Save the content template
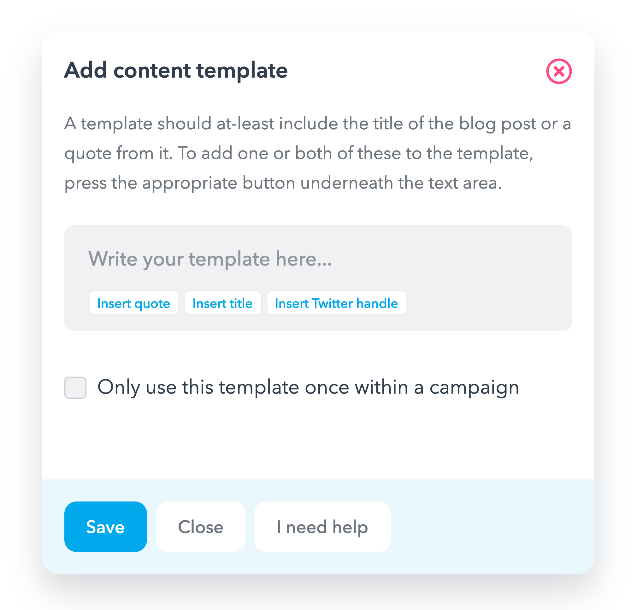This screenshot has height=610, width=643. (x=105, y=526)
